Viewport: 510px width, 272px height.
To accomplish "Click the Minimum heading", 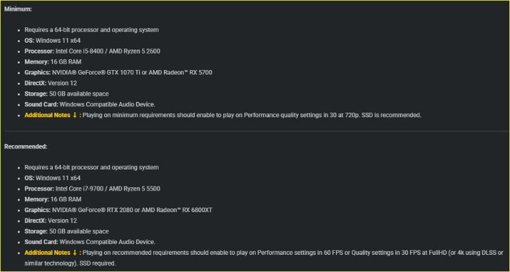I will 18,9.
